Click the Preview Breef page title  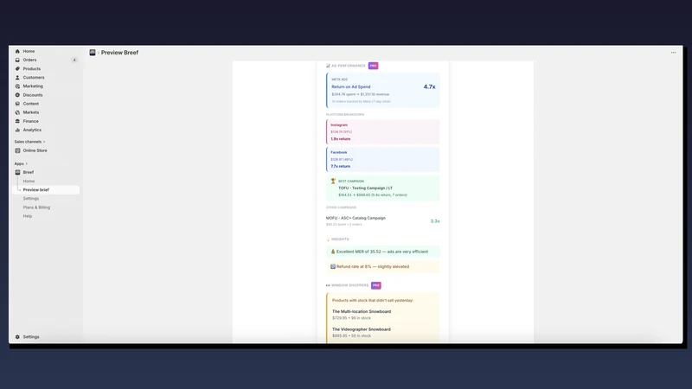(x=119, y=53)
